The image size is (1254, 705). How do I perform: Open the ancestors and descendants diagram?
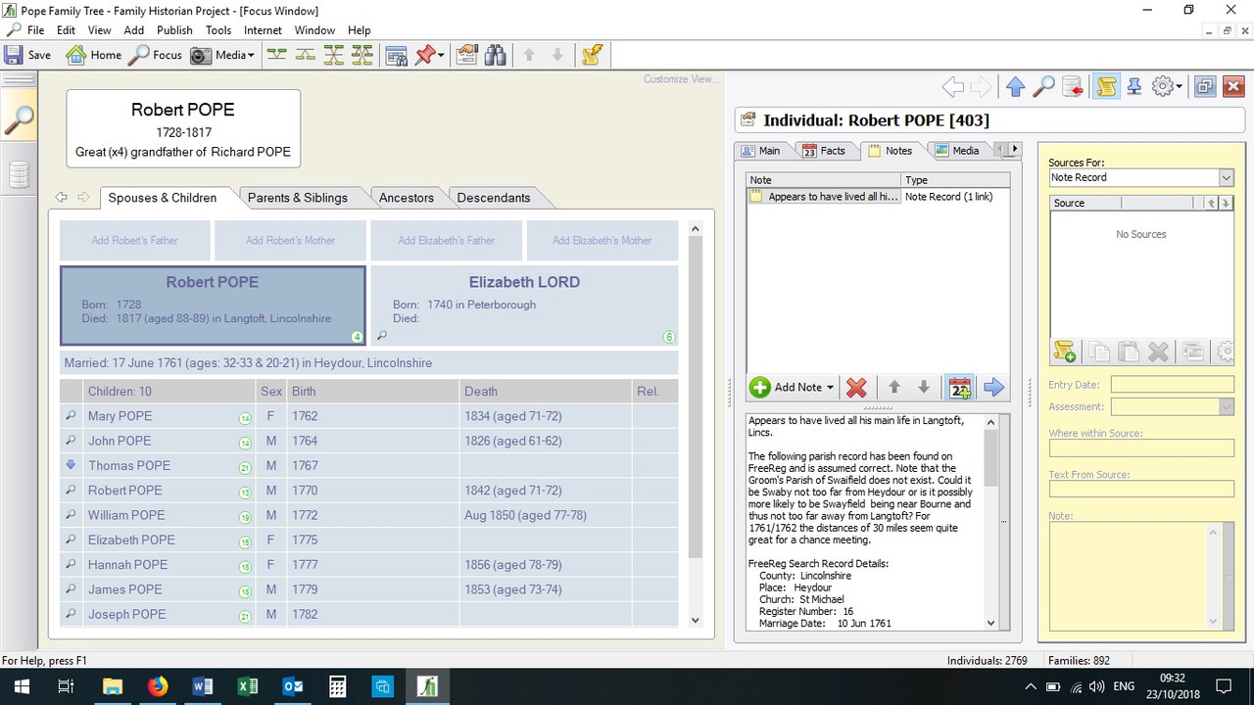coord(334,55)
